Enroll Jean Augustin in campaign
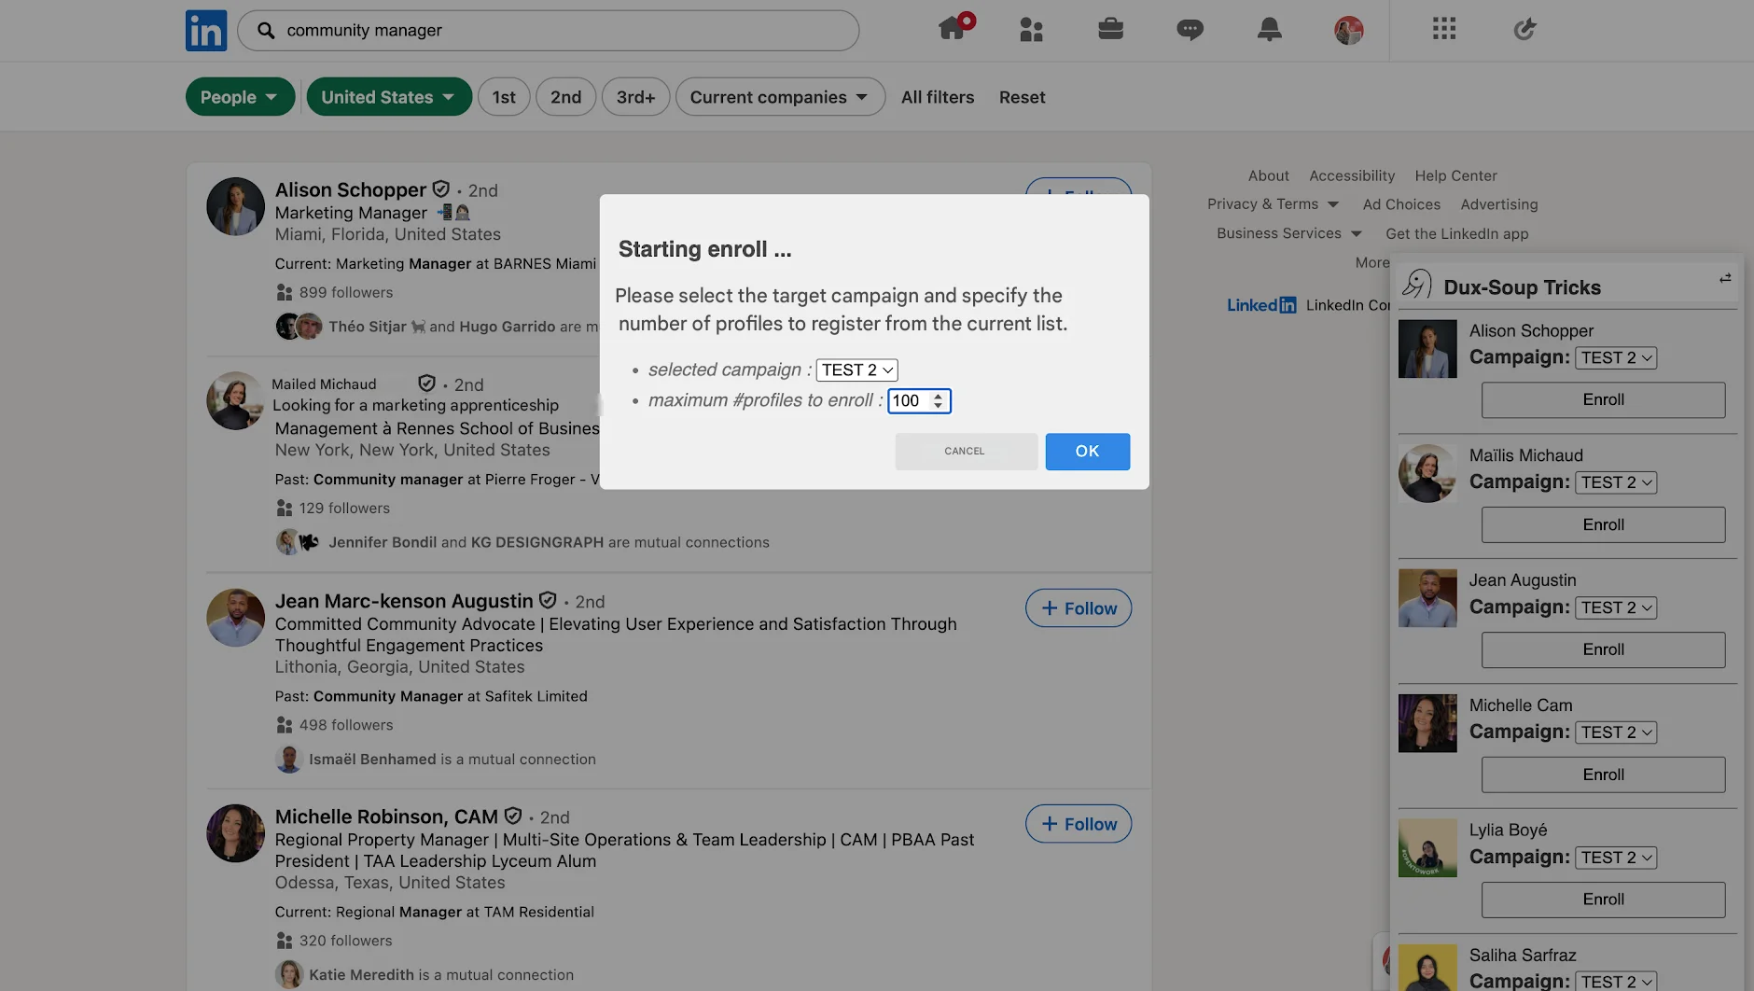This screenshot has width=1754, height=991. 1603,649
